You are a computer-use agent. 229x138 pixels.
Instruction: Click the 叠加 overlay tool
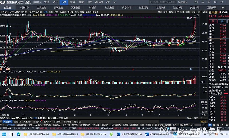point(171,12)
